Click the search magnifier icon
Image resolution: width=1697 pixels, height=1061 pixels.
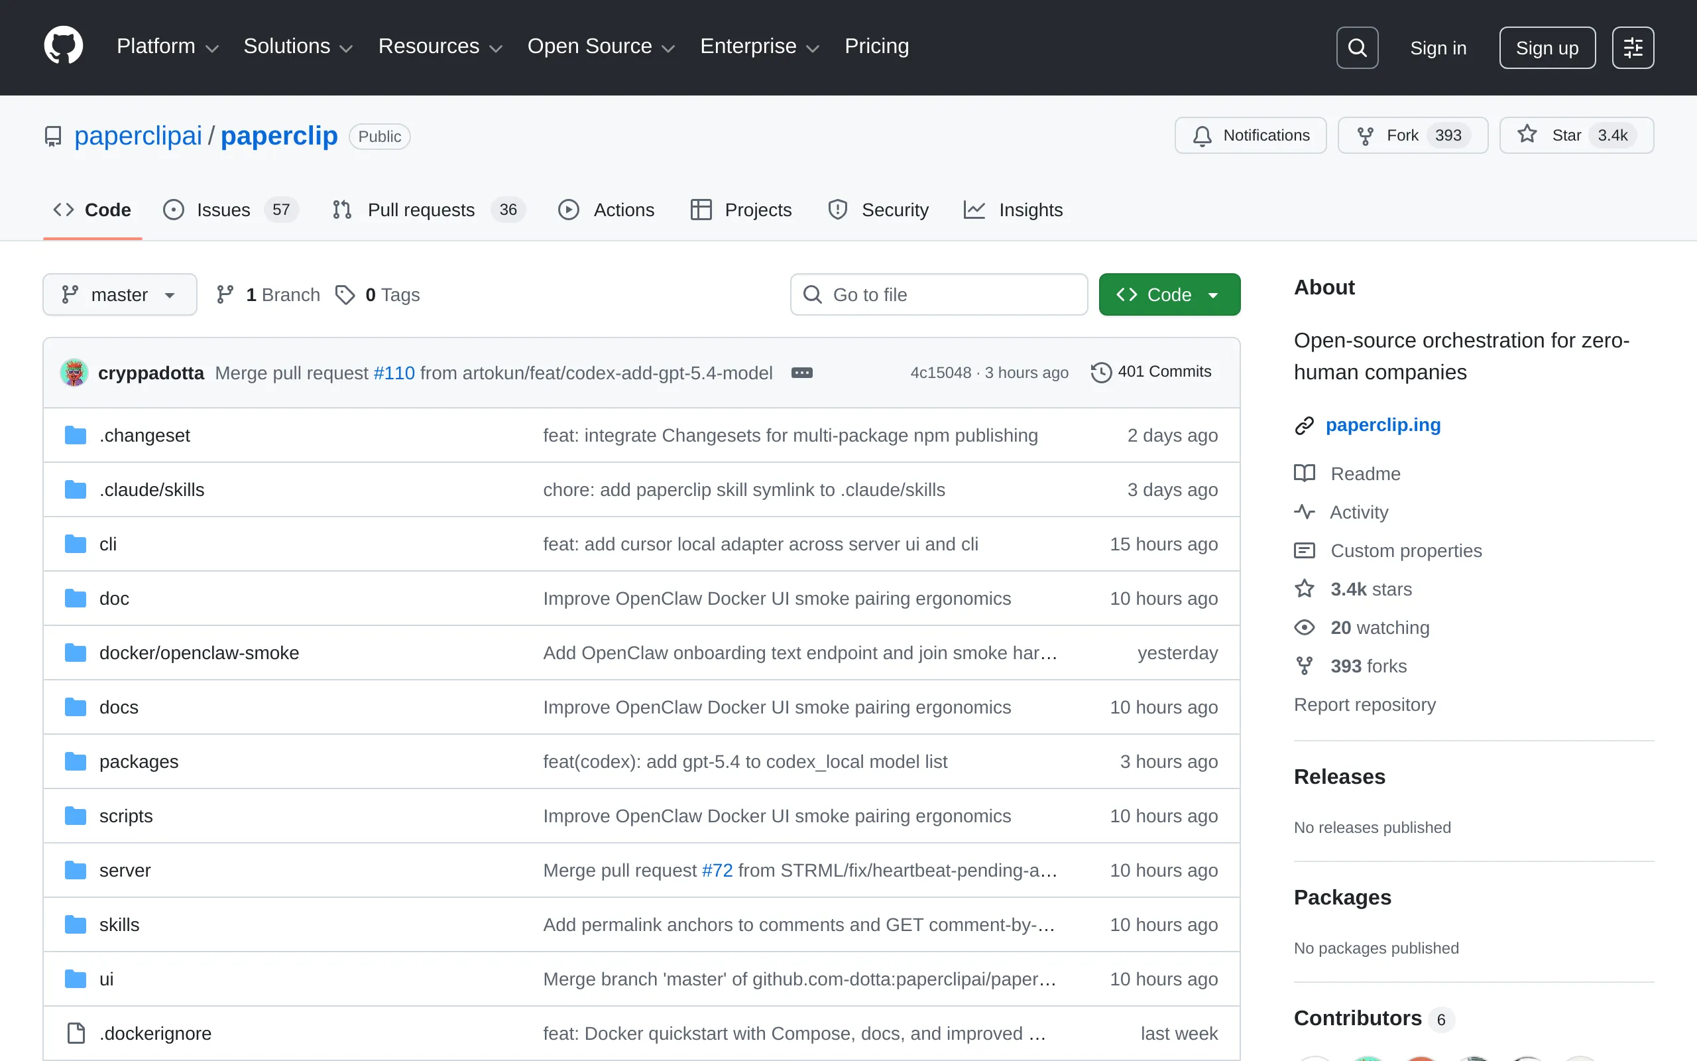click(x=1356, y=47)
